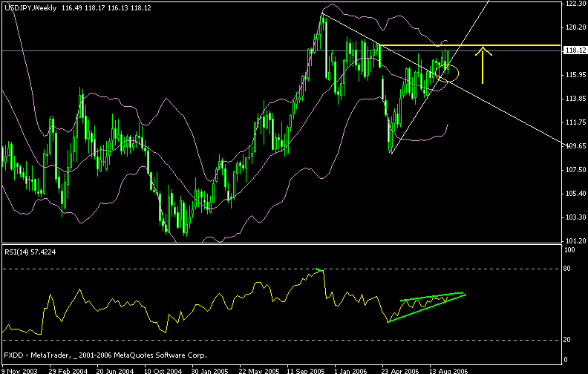Click the 109.65 price axis label

(575, 145)
